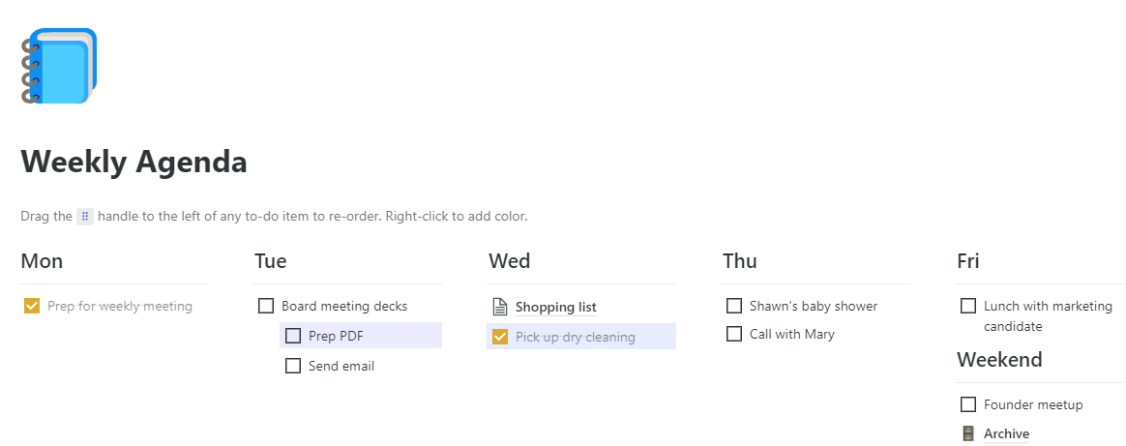
Task: Uncheck the Prep for weekly meeting checkbox
Action: pos(32,307)
